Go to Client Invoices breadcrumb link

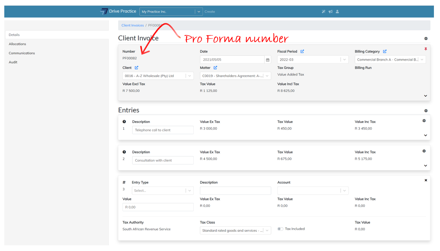pos(133,25)
